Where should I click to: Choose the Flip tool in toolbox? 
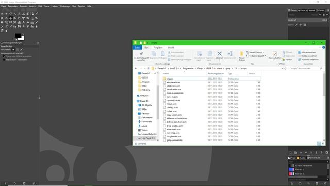click(10, 22)
